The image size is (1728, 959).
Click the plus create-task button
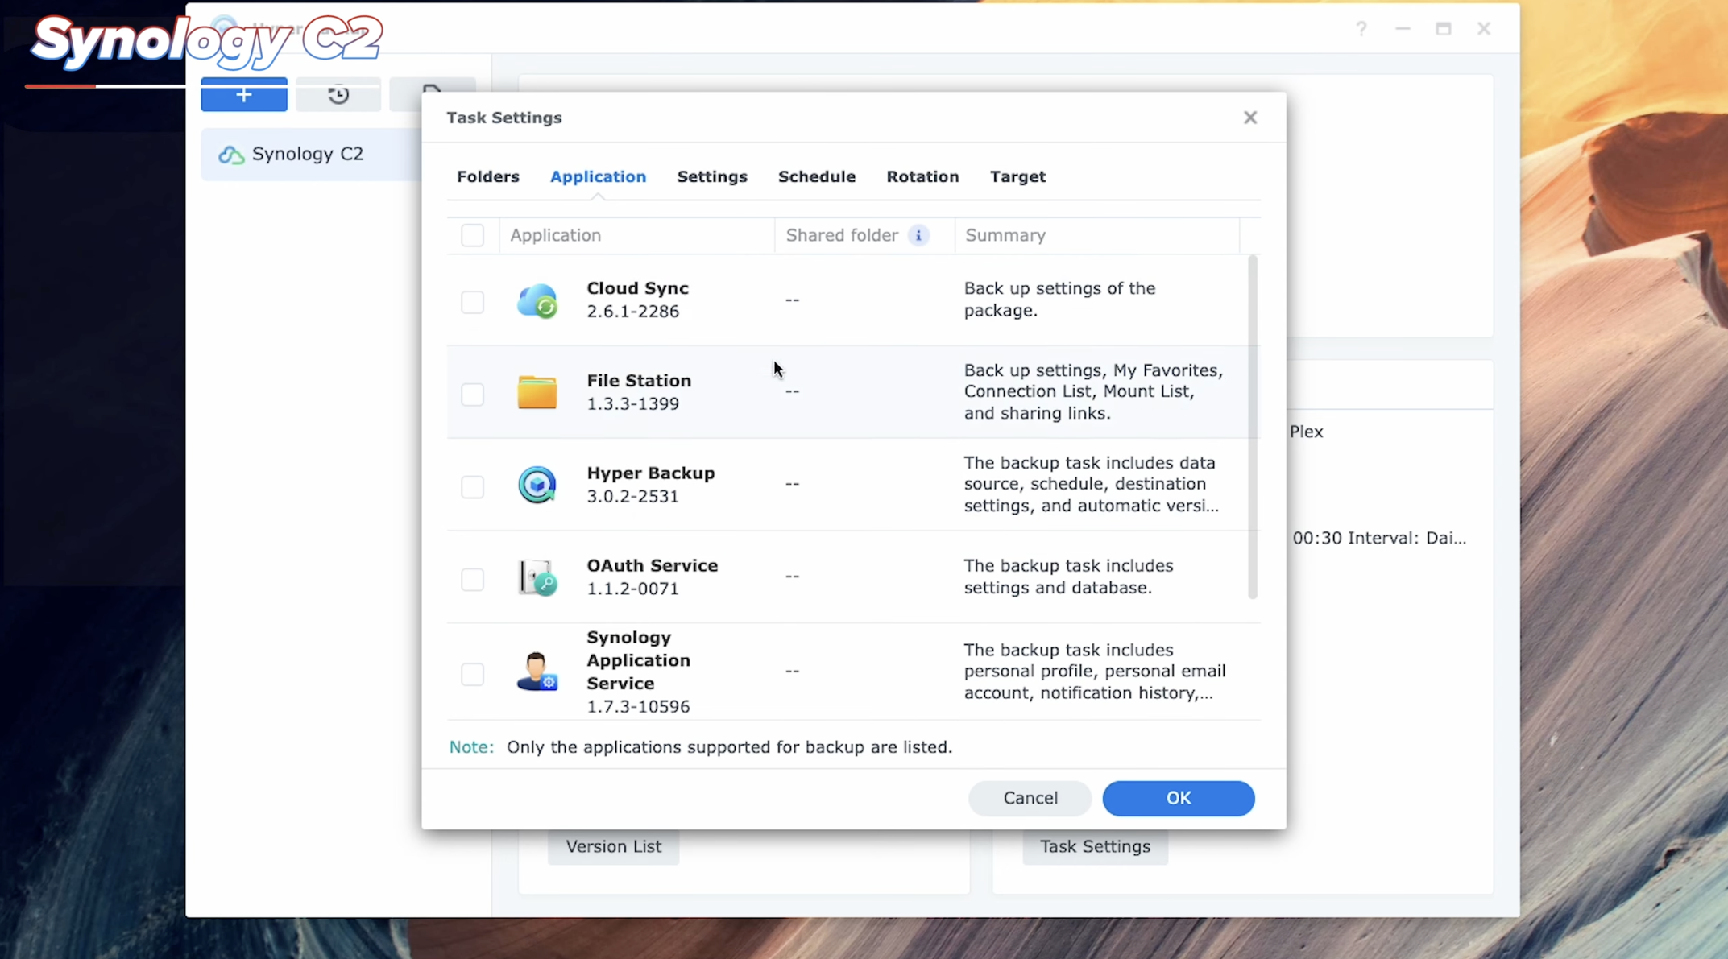244,95
